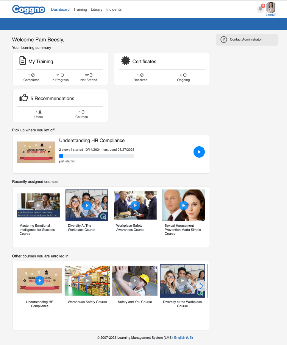Click the Completed checkmark icon in My Training
Screen dimensions: 287x345
[33, 75]
